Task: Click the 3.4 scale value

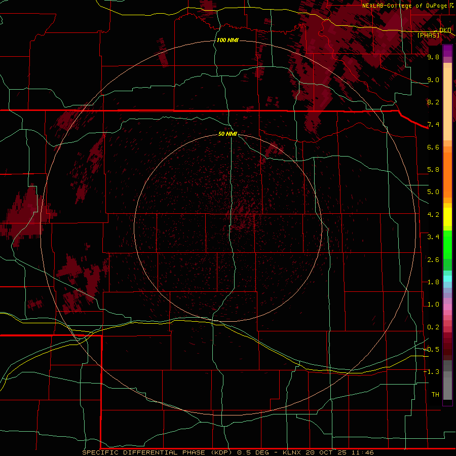Action: (x=433, y=237)
